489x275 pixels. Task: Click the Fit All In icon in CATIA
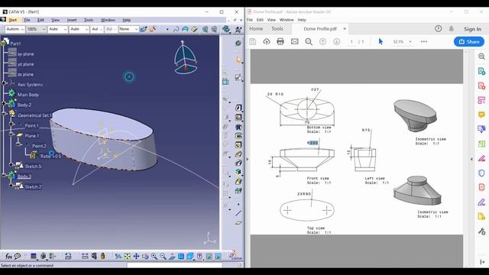(128, 257)
